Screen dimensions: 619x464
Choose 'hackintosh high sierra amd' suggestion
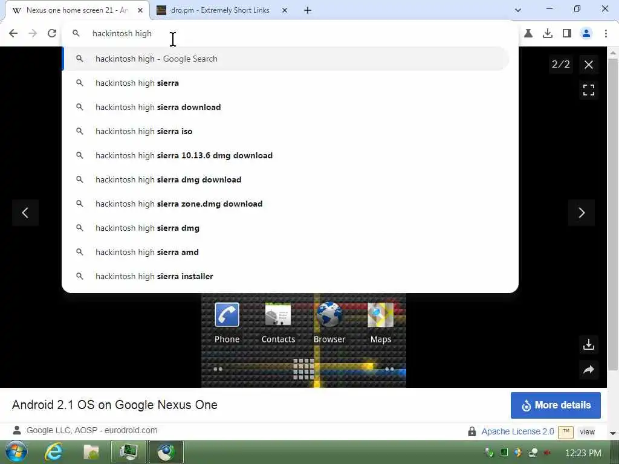pyautogui.click(x=285, y=252)
